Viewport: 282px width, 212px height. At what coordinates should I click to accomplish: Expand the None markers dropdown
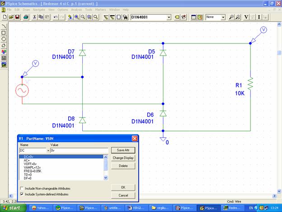click(x=223, y=17)
